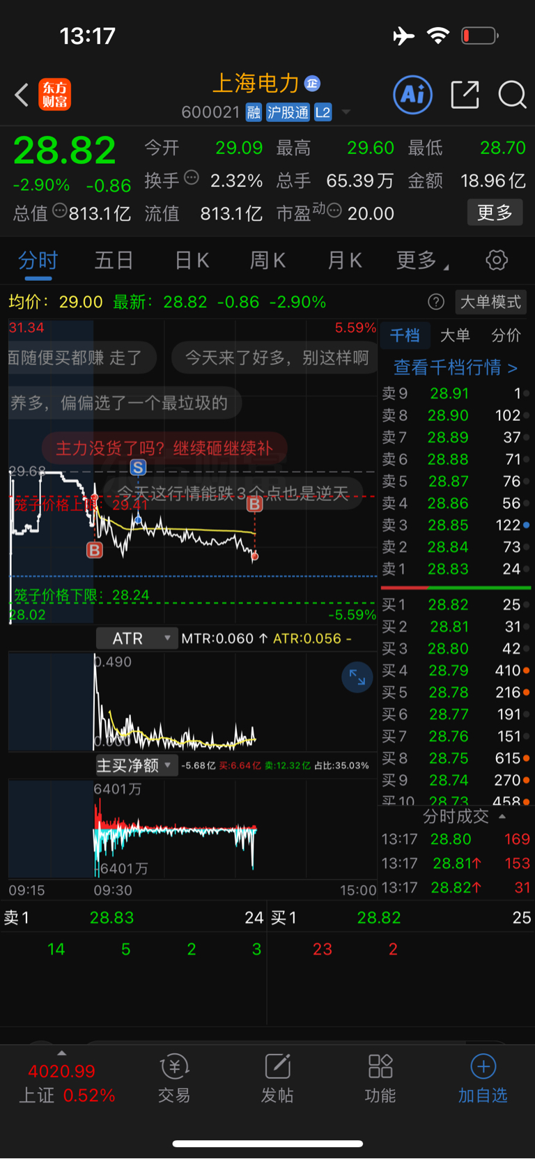Viewport: 535px width, 1159px height.
Task: Open chart settings gear icon
Action: (x=497, y=261)
